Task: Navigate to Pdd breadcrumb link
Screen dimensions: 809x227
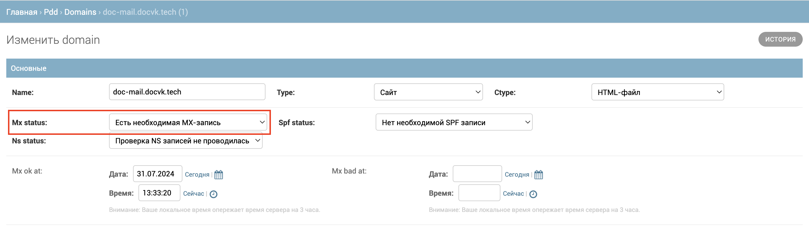Action: tap(51, 12)
